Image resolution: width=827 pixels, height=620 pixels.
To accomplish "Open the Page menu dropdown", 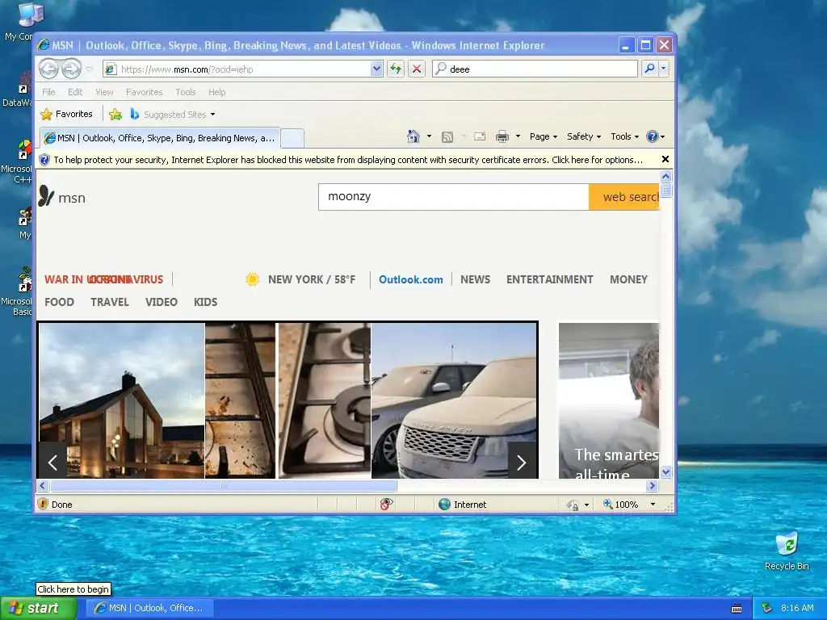I will click(544, 136).
